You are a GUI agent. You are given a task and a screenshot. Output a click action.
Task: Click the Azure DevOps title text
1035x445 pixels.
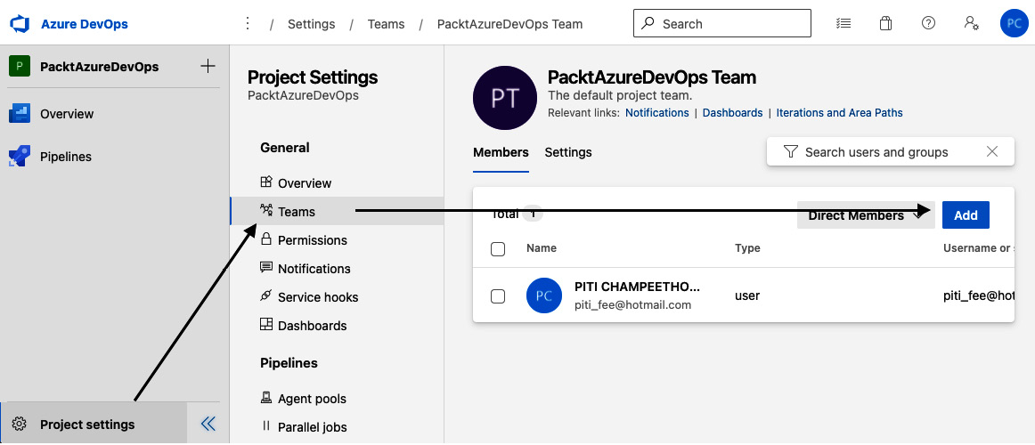[x=85, y=24]
